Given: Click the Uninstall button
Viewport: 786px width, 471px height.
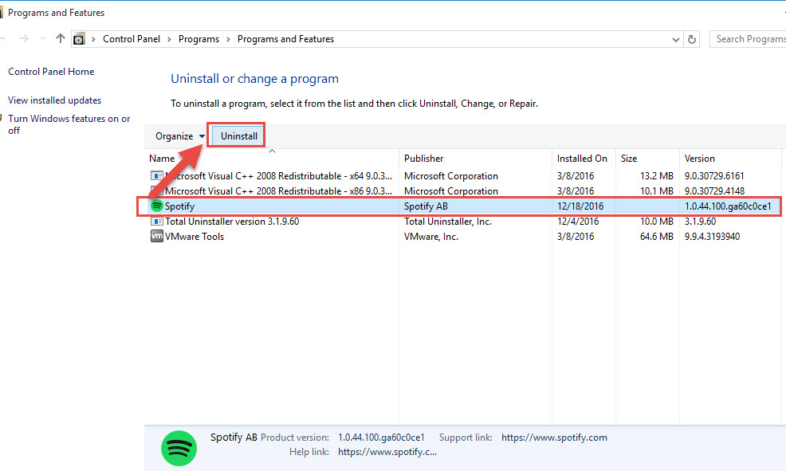Looking at the screenshot, I should [239, 136].
